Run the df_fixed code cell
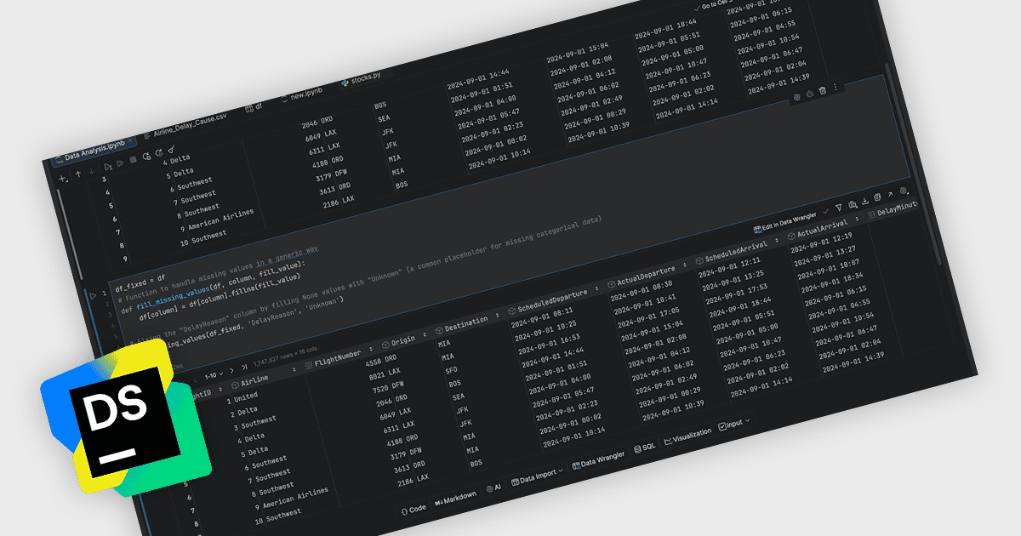 click(94, 296)
